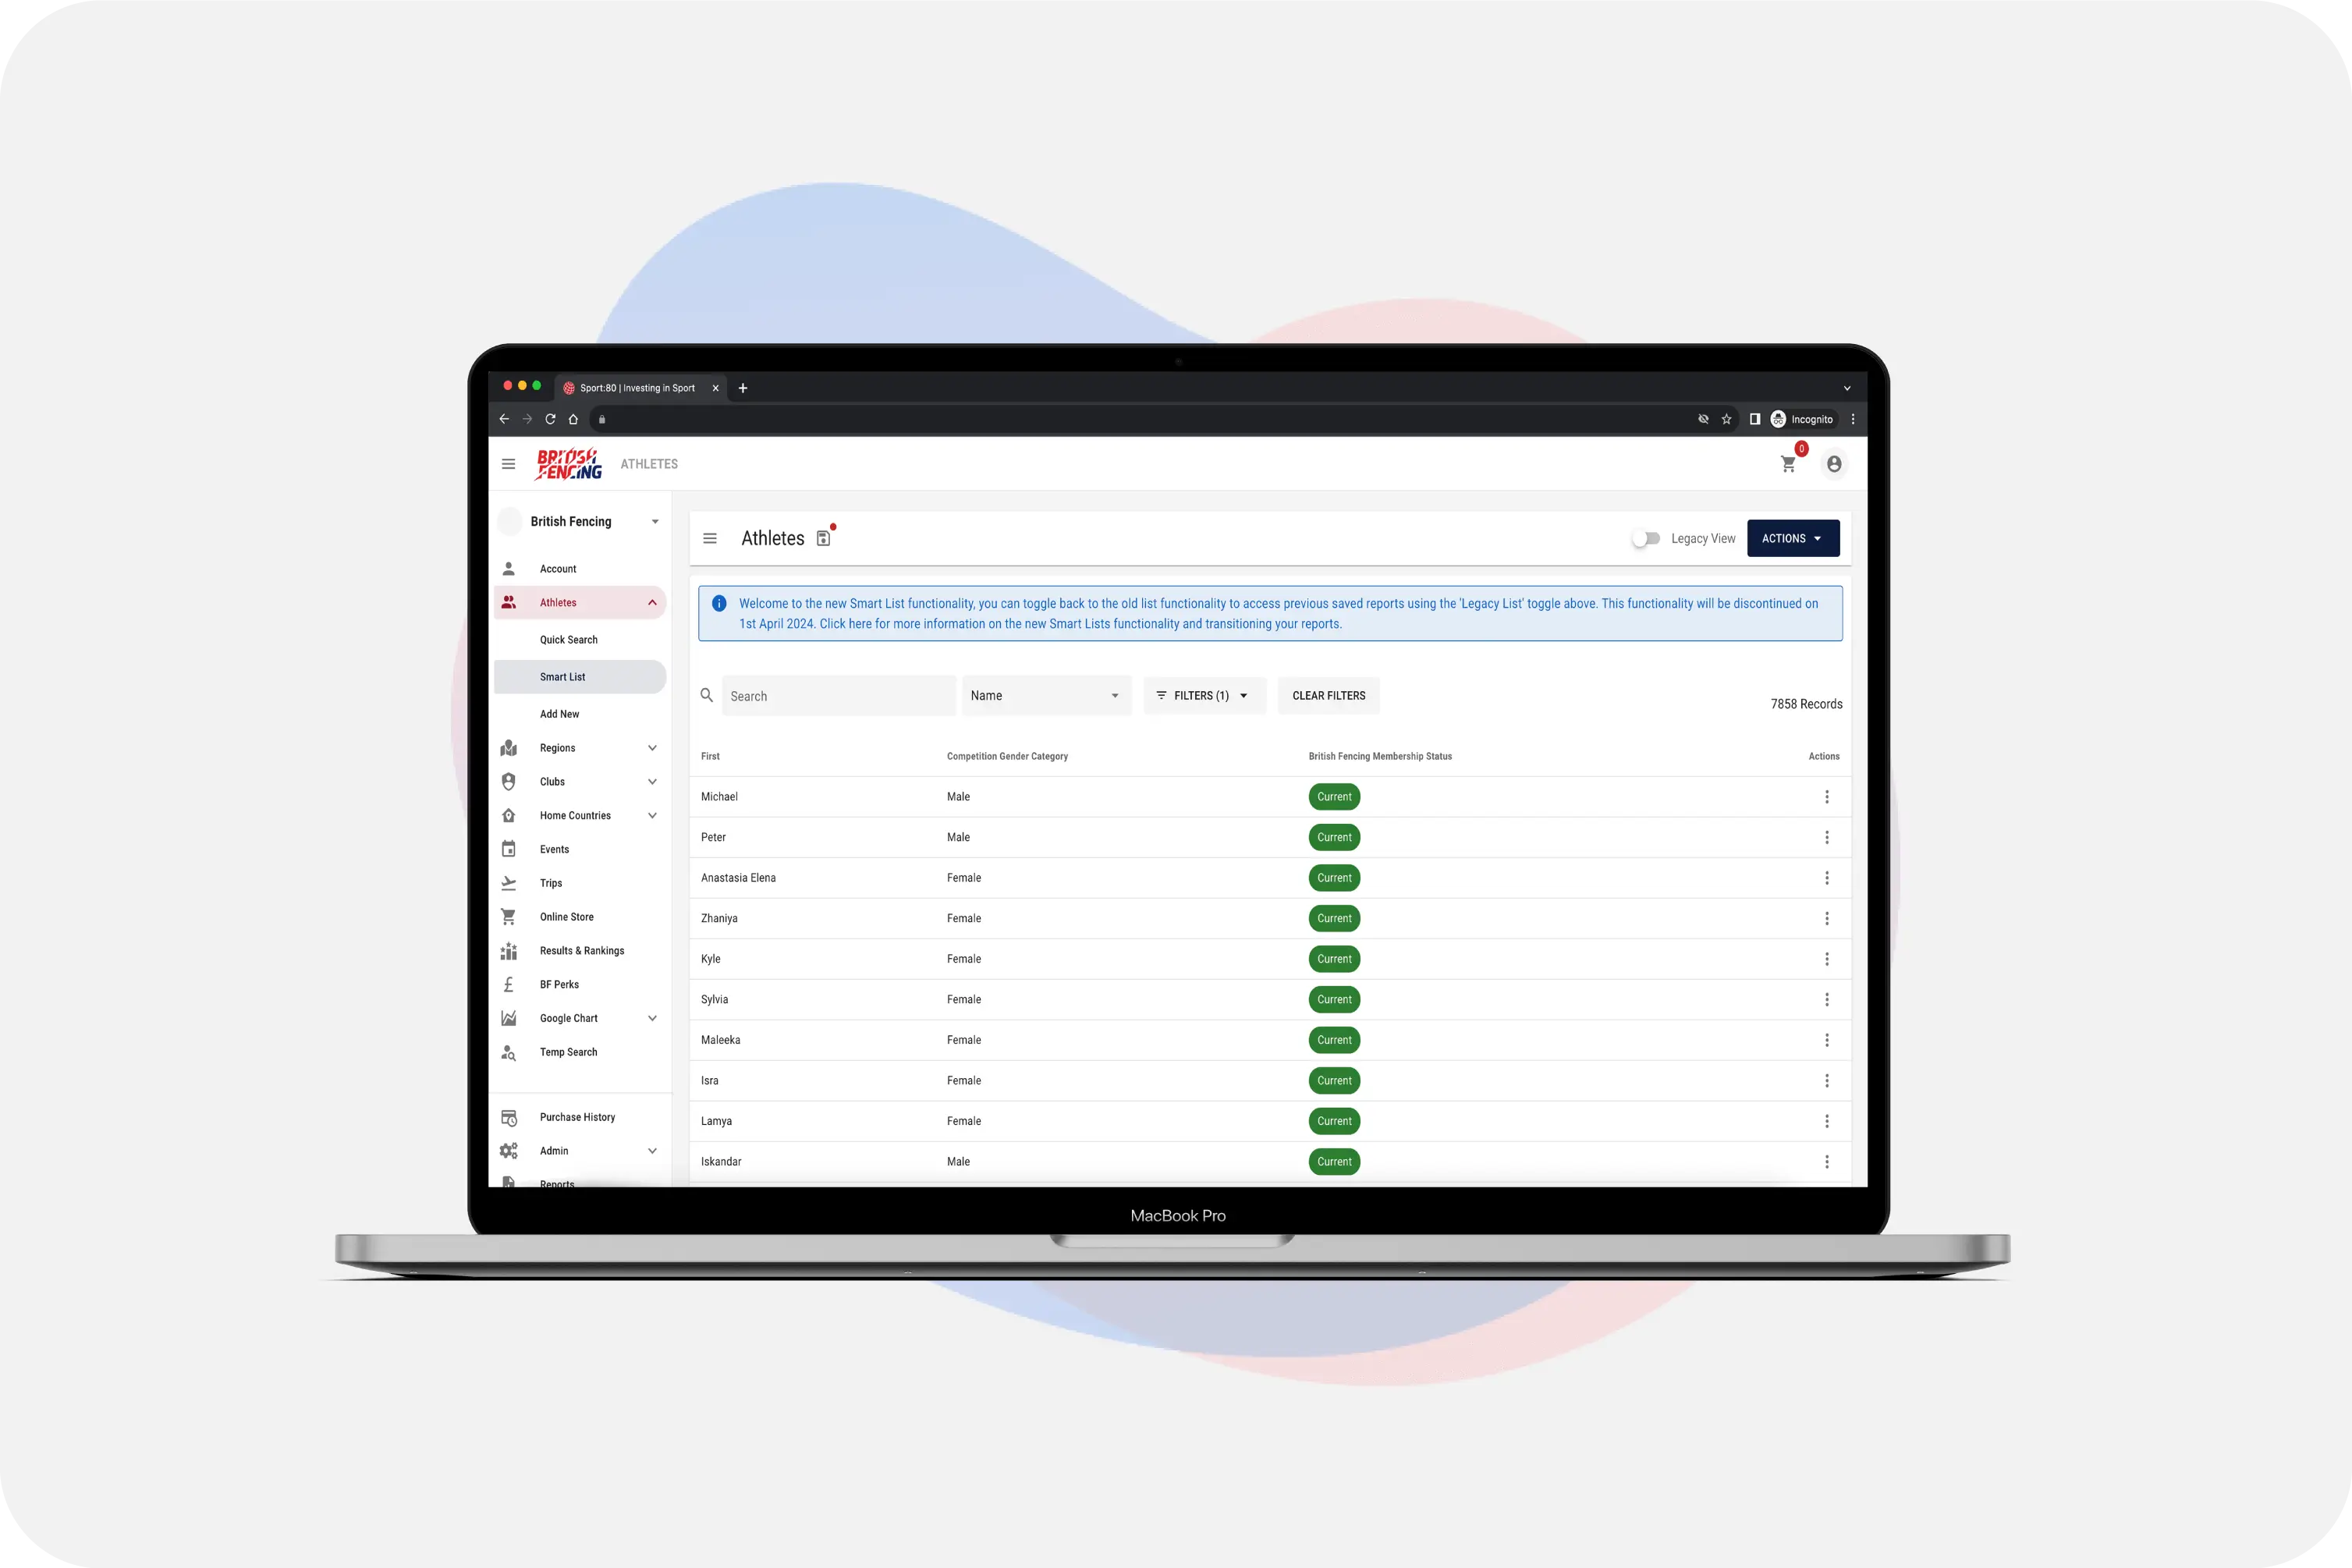Click the Admin sidebar icon
Image resolution: width=2352 pixels, height=1568 pixels.
(509, 1151)
